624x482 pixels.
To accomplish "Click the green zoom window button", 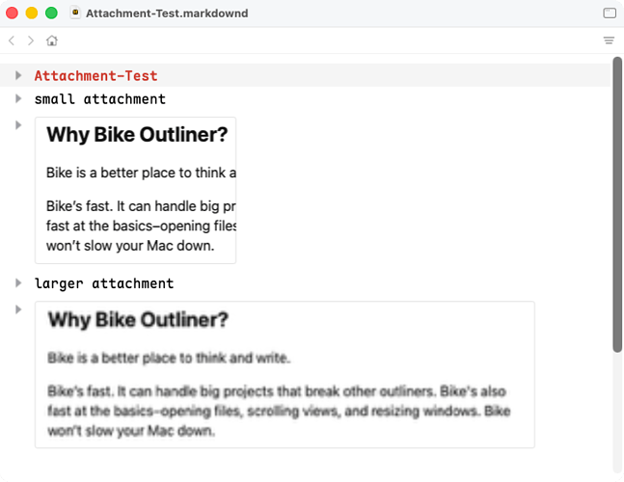I will 51,13.
